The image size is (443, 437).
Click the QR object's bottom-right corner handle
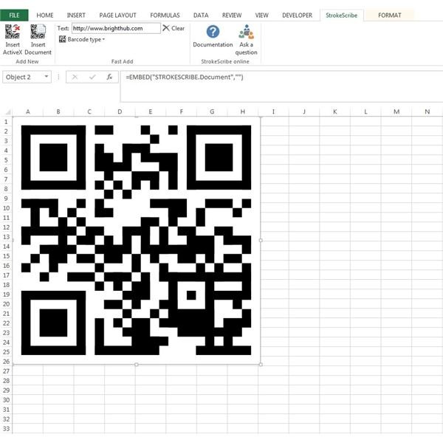coord(261,365)
